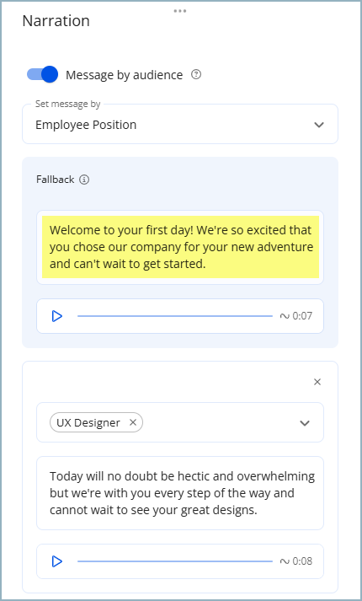Image resolution: width=362 pixels, height=601 pixels.
Task: Click into the Fallback welcome message text
Action: tap(181, 247)
